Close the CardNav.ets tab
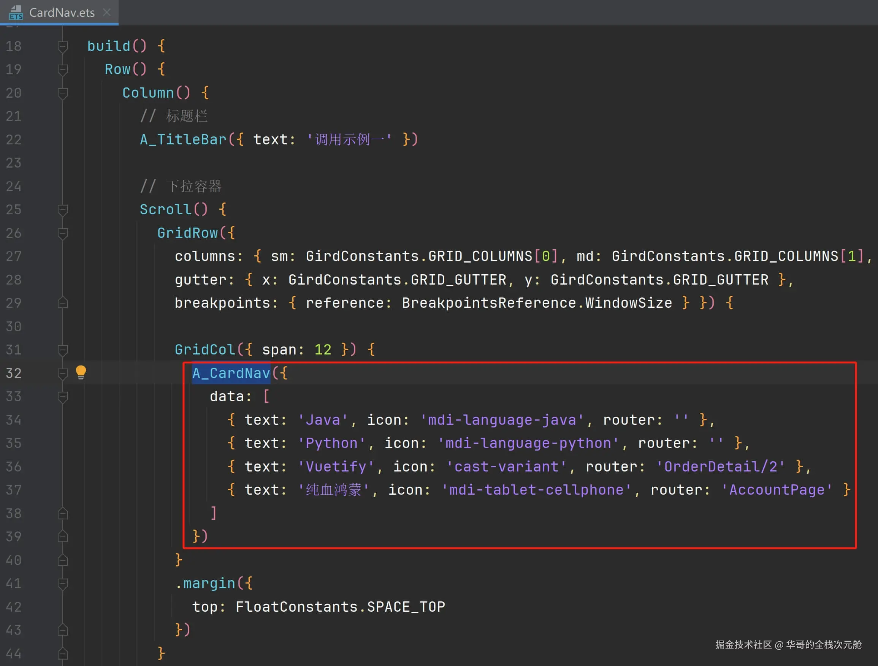This screenshot has width=878, height=666. point(106,12)
